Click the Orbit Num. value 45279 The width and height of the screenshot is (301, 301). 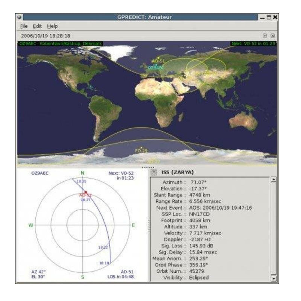(197, 271)
